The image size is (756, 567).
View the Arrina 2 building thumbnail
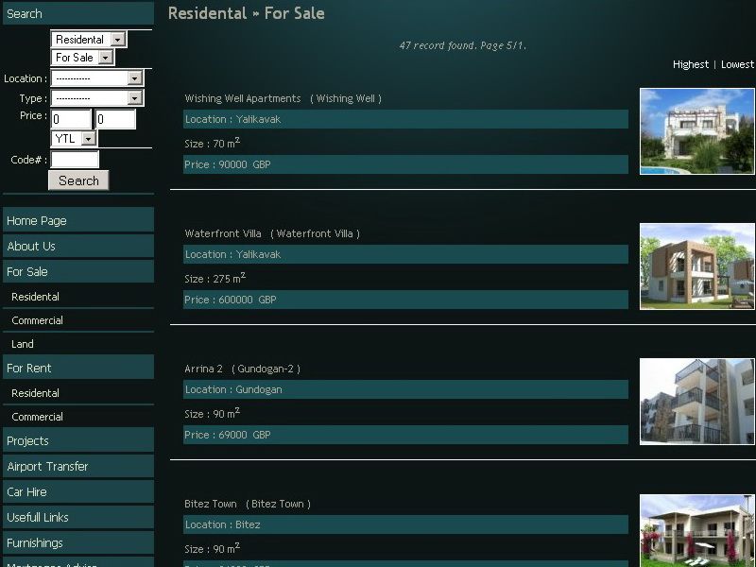coord(697,401)
